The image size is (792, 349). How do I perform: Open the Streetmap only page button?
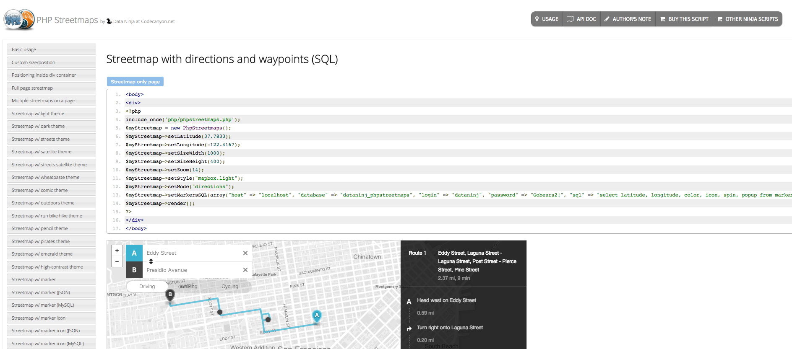point(135,82)
